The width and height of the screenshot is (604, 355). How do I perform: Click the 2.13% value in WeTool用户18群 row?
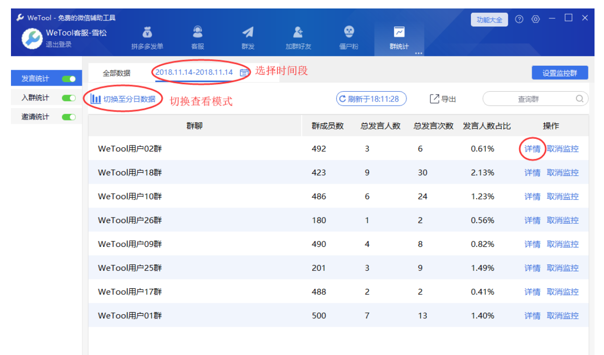pyautogui.click(x=482, y=172)
